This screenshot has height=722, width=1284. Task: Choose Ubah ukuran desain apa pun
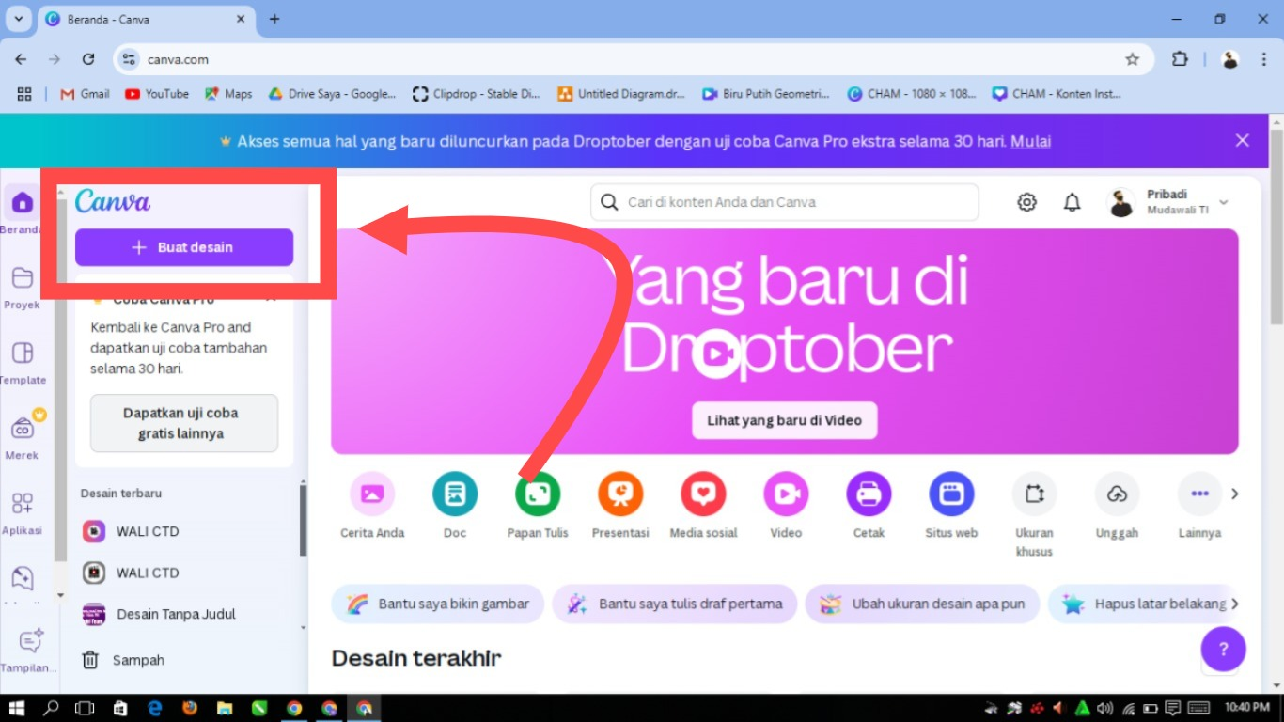[922, 604]
